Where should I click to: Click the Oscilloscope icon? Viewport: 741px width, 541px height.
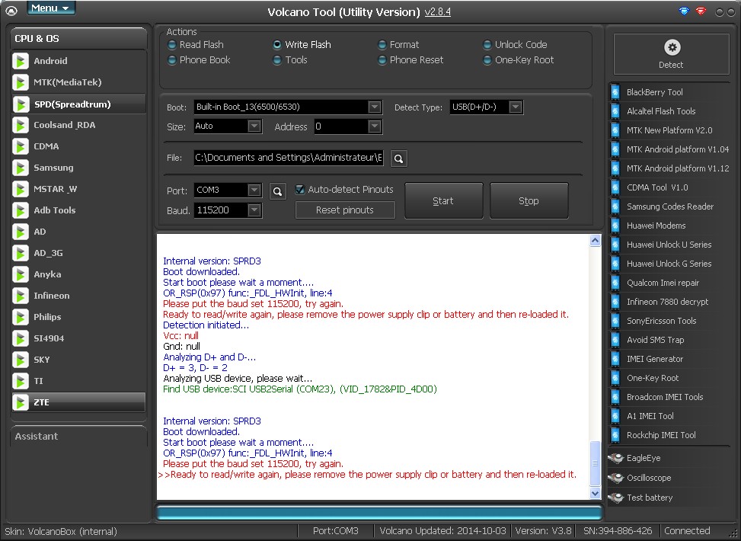coord(615,478)
